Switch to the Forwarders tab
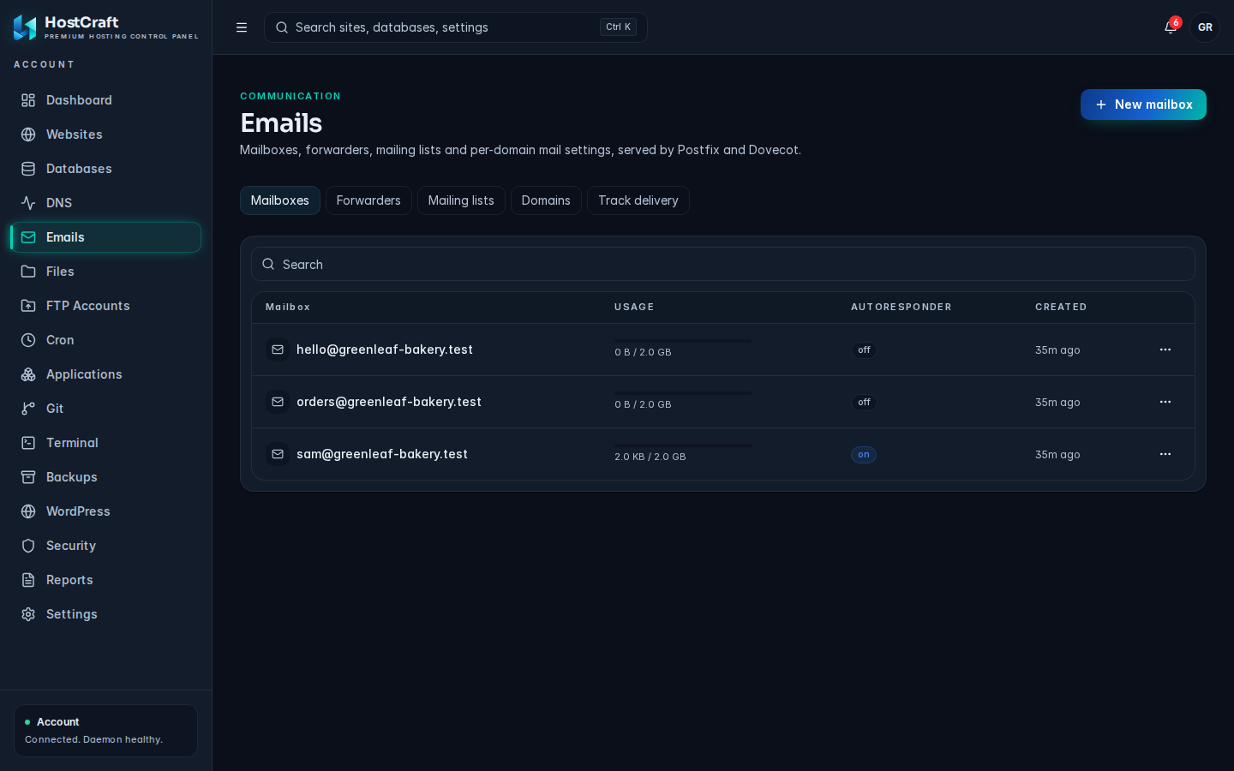 tap(368, 200)
